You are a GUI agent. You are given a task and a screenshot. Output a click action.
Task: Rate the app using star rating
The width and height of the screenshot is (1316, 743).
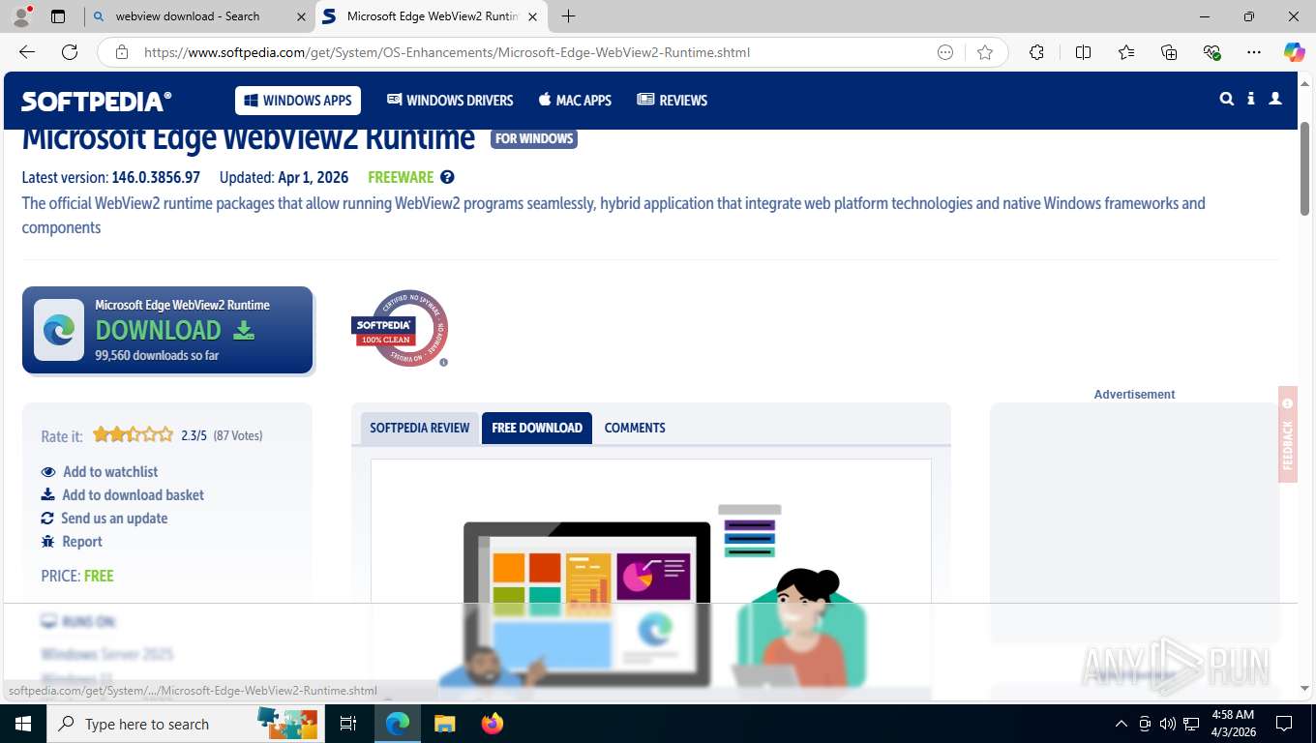pos(134,435)
